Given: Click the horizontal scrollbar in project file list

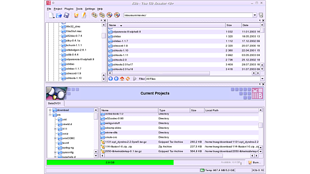Looking at the screenshot, I should [164, 155].
